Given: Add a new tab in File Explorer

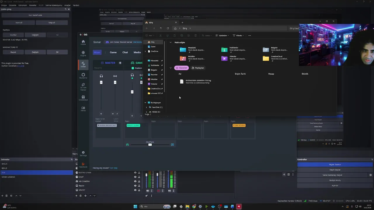Looking at the screenshot, I should point(182,22).
